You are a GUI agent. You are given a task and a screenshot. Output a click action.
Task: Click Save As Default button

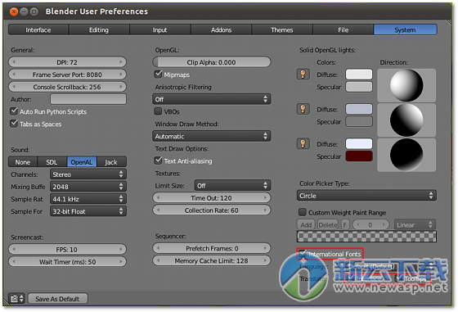tap(57, 299)
